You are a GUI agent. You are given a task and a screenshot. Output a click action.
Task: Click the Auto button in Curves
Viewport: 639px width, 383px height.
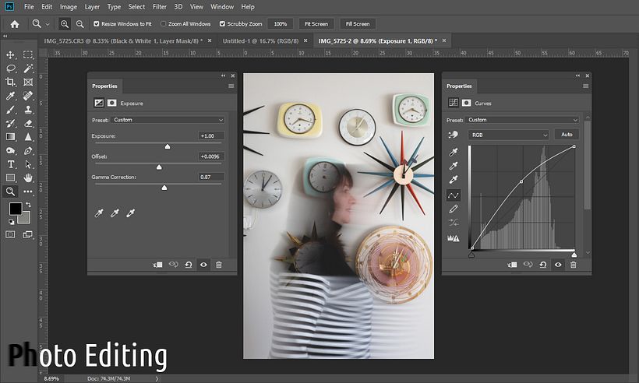click(567, 135)
